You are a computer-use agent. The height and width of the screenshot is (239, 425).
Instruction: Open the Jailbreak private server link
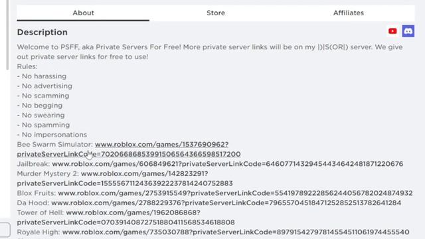click(227, 164)
